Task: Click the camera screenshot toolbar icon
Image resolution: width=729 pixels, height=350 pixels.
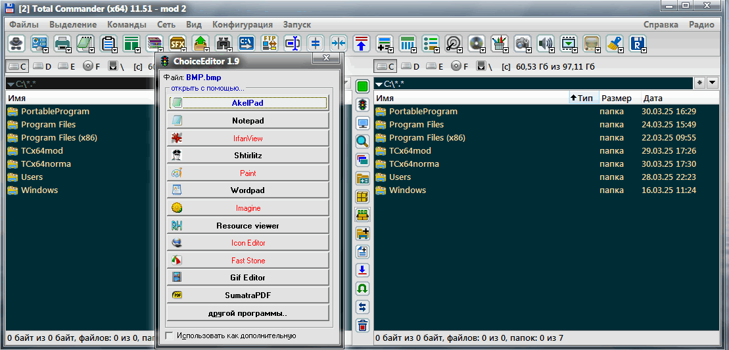Action: point(521,43)
